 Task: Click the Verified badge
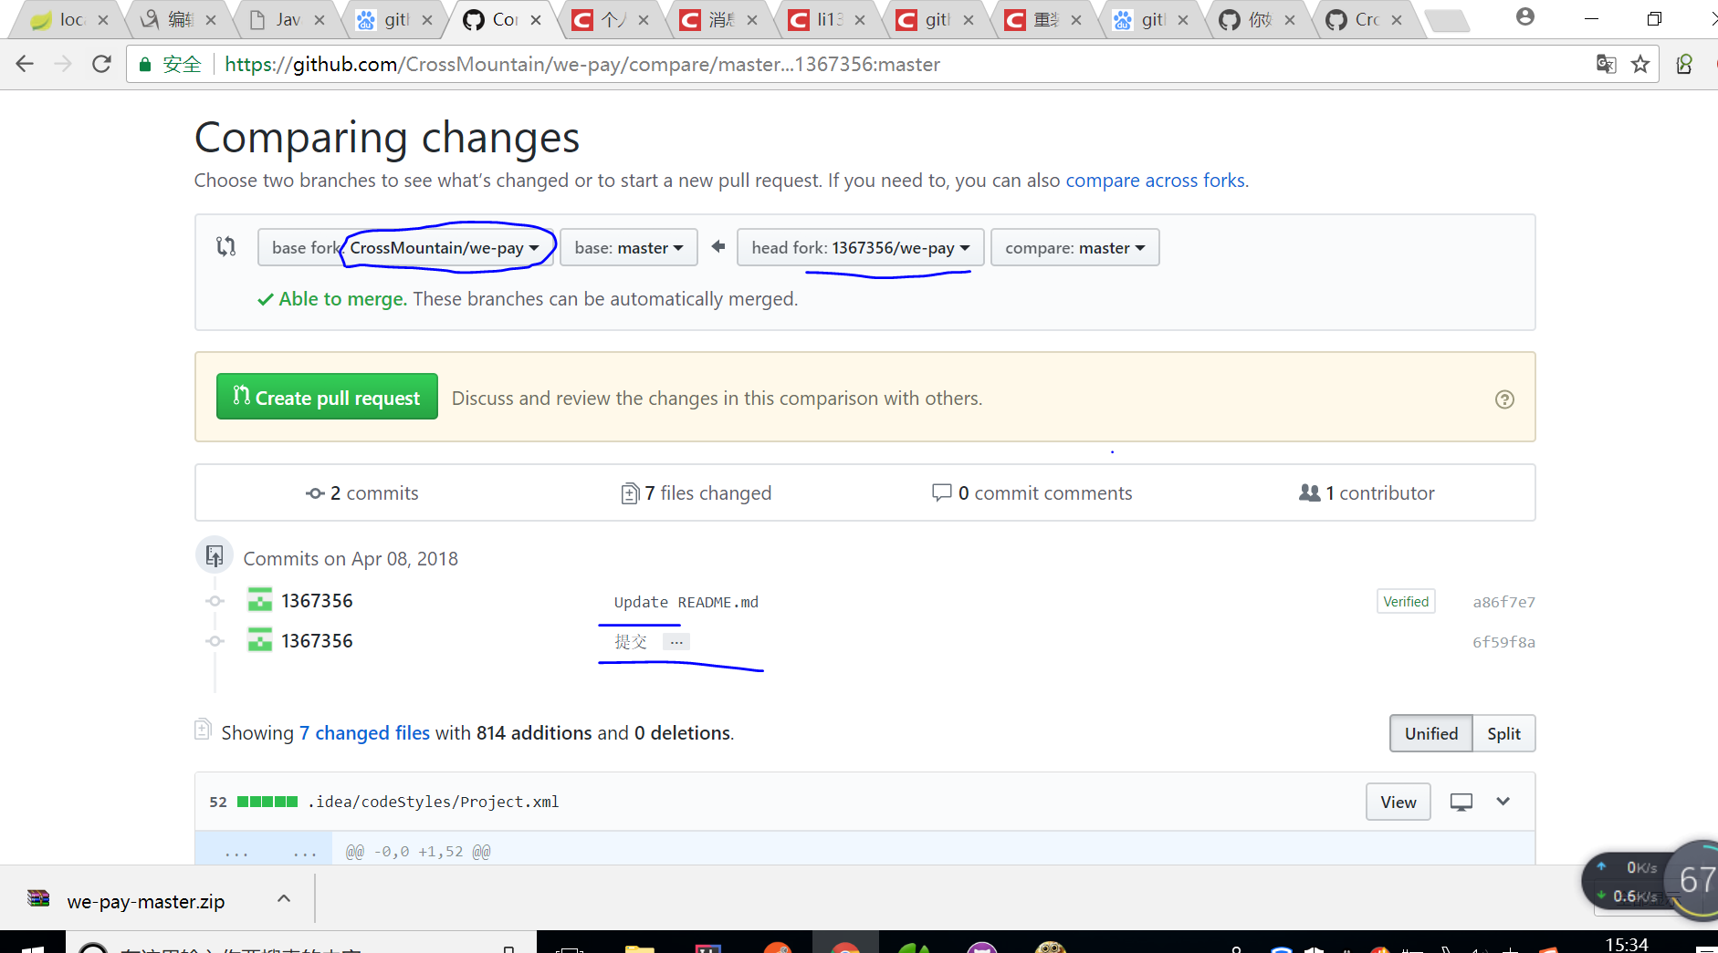coord(1406,601)
